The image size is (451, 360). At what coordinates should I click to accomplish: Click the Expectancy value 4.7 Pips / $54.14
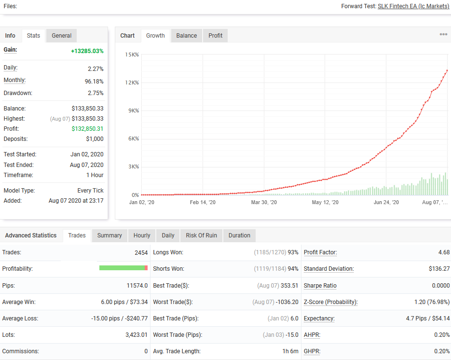coord(428,318)
